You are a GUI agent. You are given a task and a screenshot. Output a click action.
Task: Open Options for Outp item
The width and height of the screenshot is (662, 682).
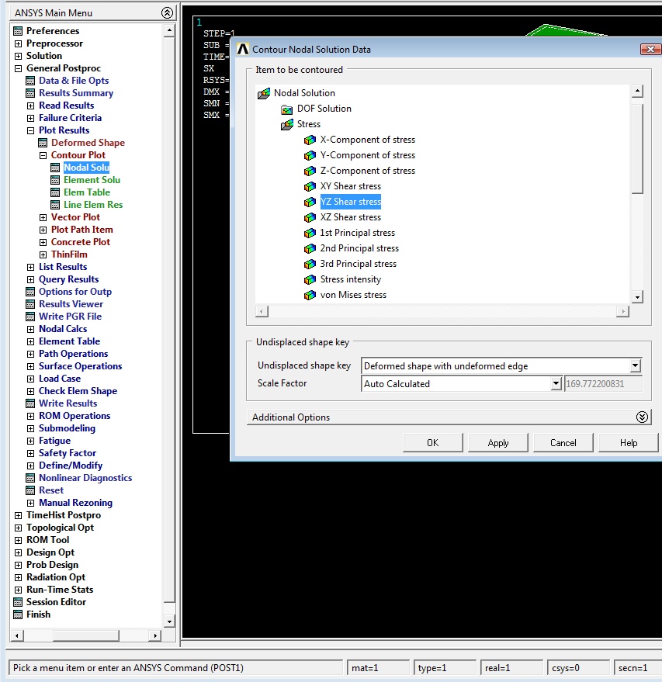pyautogui.click(x=75, y=292)
